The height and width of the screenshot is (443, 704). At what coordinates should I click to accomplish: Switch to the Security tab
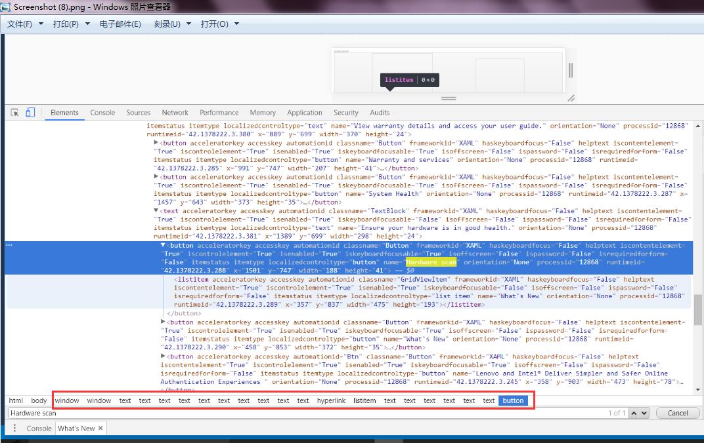click(345, 113)
